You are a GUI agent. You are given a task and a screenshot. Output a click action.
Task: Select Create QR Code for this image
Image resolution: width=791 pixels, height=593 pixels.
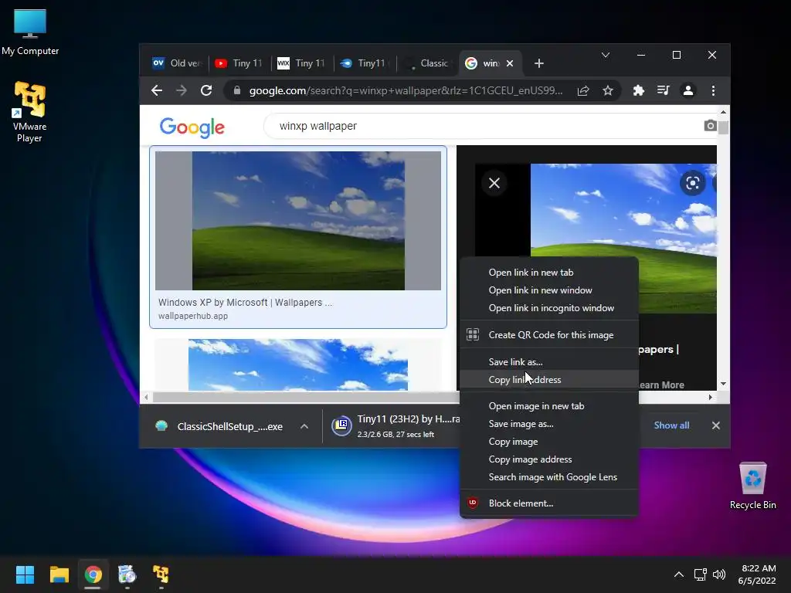549,335
